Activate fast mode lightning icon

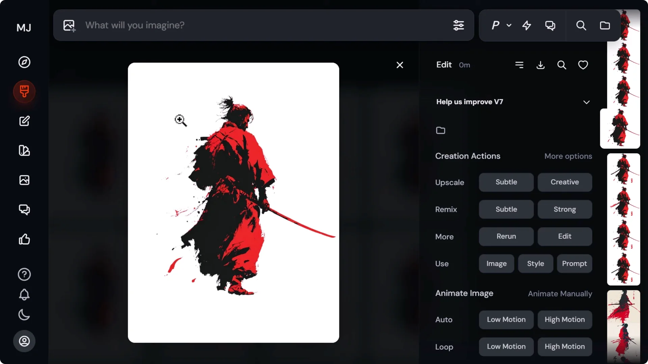[527, 25]
